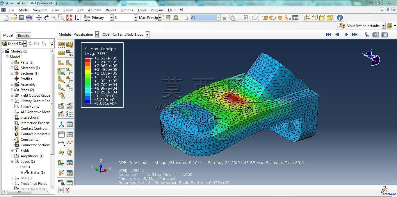Click the red X cancel procedure icon

click(67, 190)
